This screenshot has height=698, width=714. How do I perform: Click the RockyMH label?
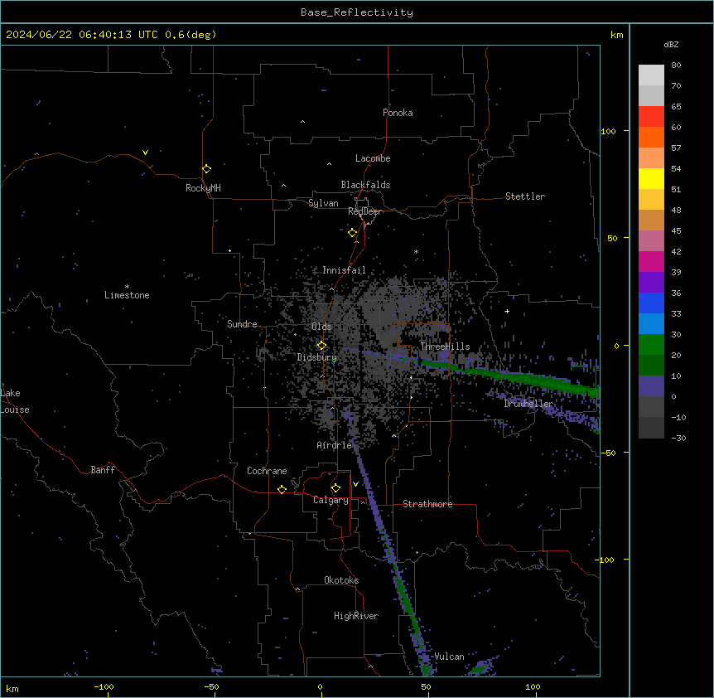(x=203, y=188)
